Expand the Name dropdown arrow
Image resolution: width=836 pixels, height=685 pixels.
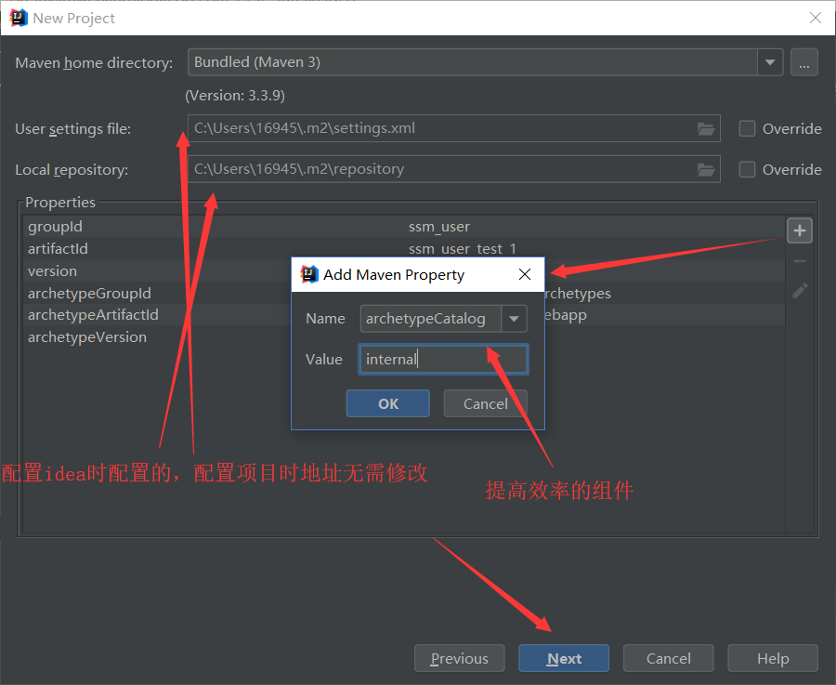[x=514, y=319]
